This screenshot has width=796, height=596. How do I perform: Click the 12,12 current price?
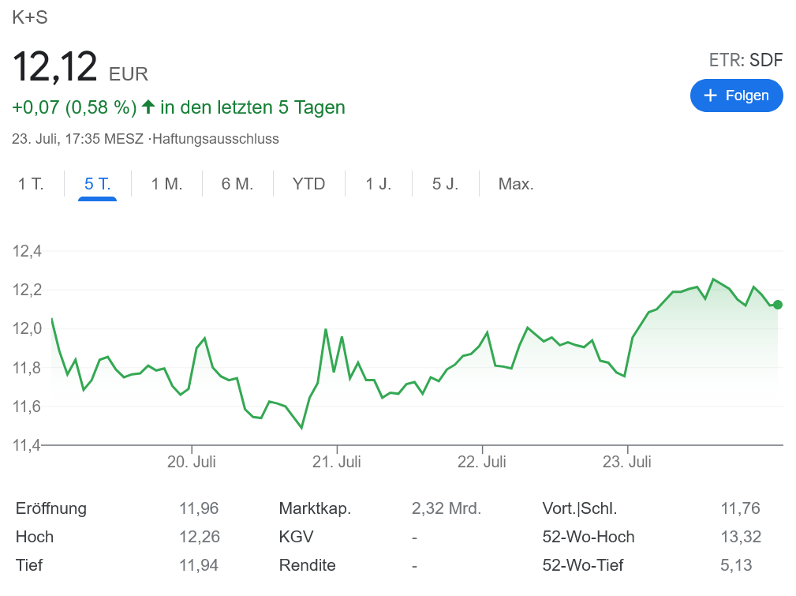[54, 66]
